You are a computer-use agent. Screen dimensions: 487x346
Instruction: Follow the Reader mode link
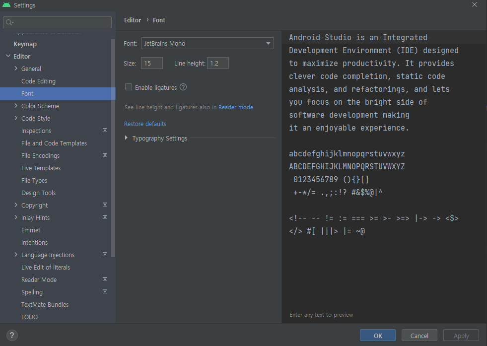pyautogui.click(x=236, y=107)
